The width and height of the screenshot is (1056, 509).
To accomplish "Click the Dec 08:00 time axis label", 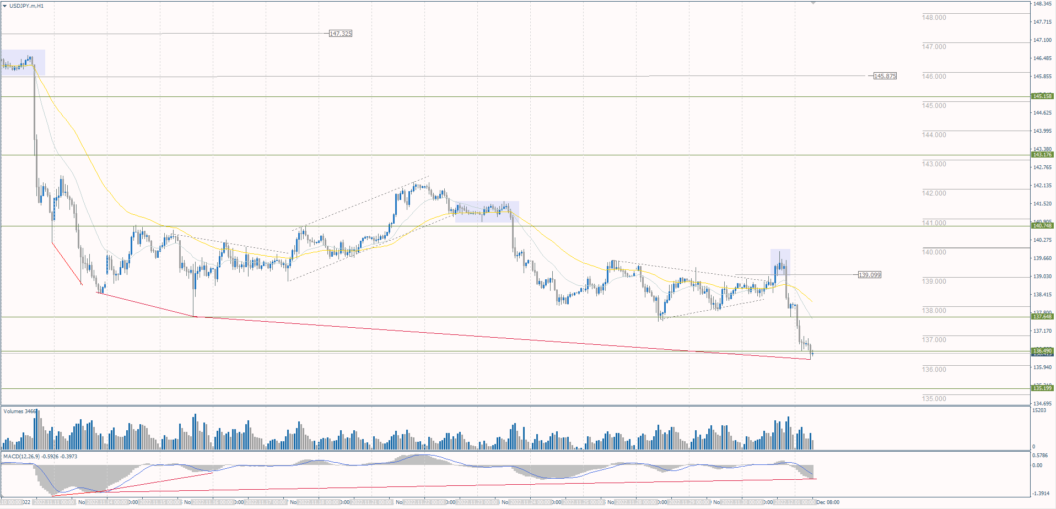I will pos(828,502).
